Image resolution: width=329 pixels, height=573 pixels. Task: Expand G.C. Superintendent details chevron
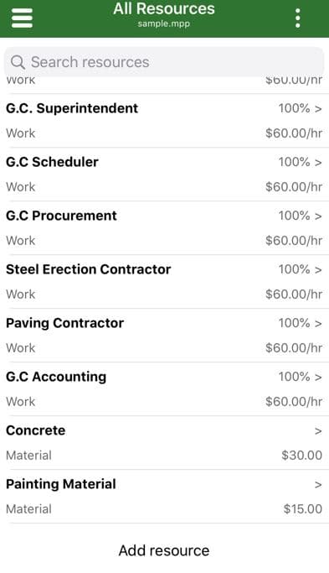tap(318, 109)
